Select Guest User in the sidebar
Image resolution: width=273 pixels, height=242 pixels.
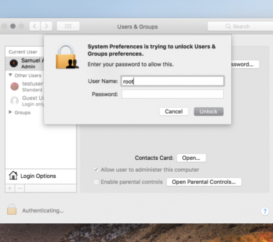coord(24,100)
